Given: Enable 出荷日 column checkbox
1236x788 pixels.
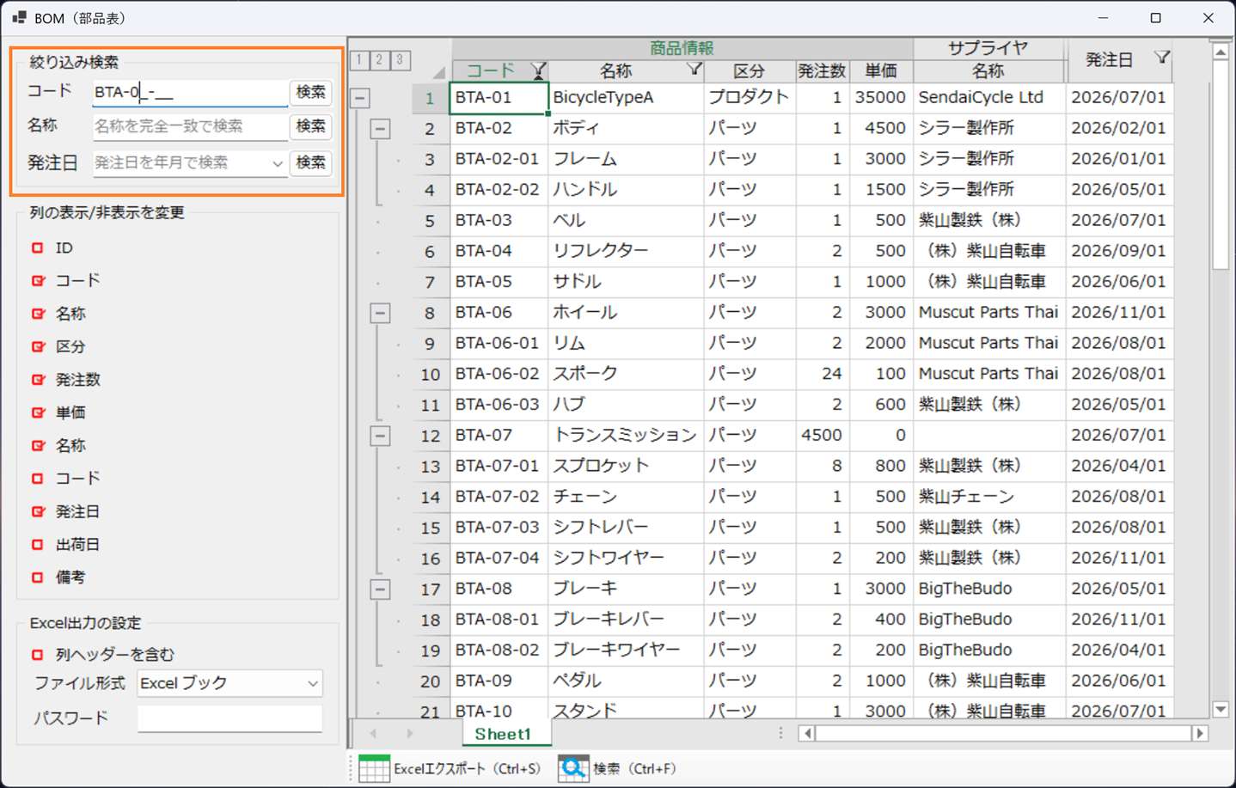Looking at the screenshot, I should pyautogui.click(x=37, y=544).
